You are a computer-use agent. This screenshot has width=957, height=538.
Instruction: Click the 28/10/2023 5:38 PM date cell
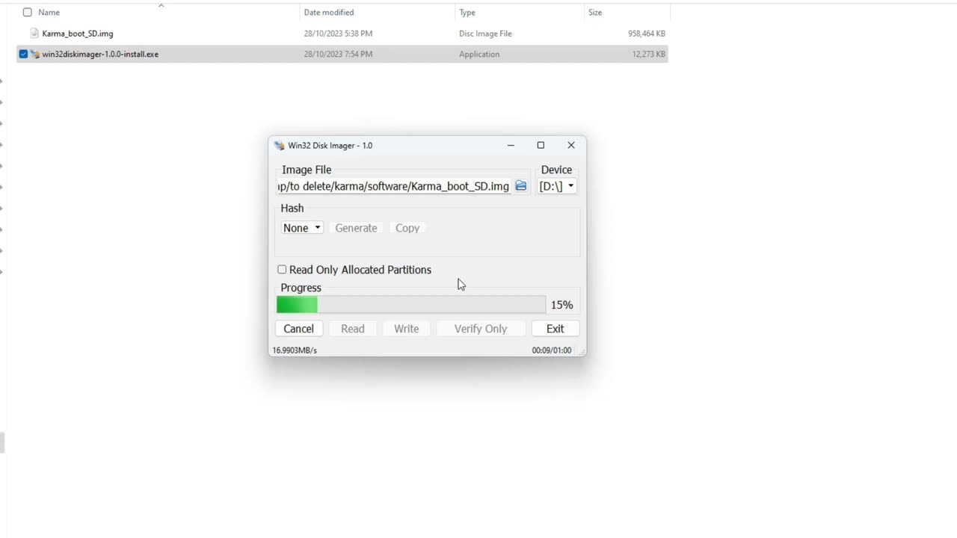click(x=338, y=34)
